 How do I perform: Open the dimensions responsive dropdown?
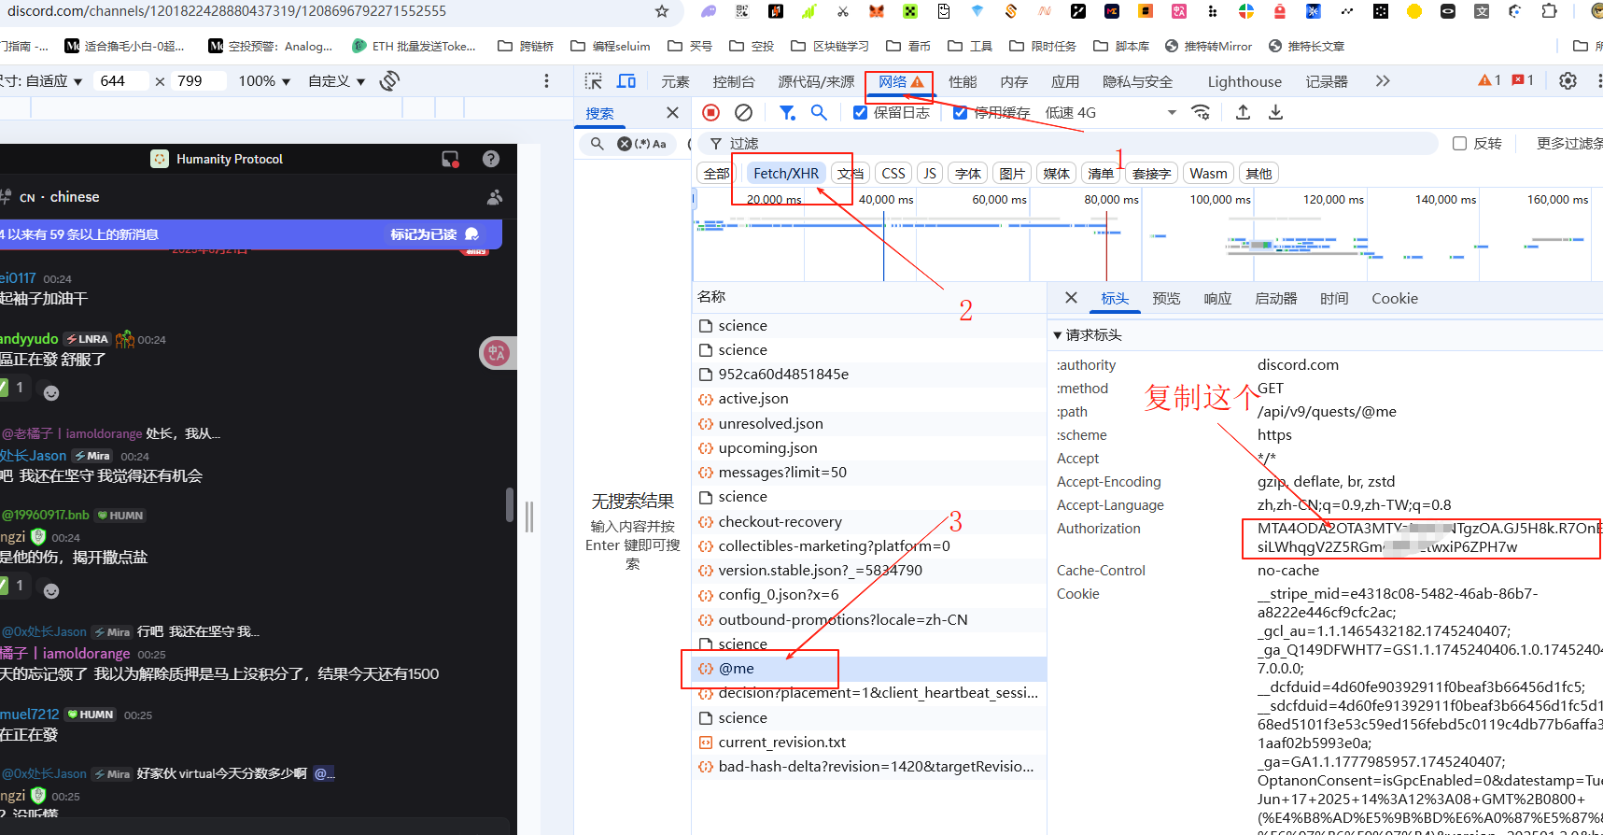[41, 81]
